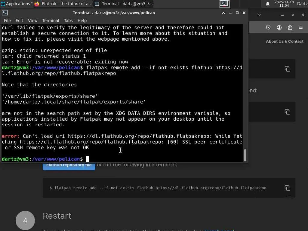Click 'gzip: stdin: unexpected end of file' line
The height and width of the screenshot is (231, 308).
[54, 51]
